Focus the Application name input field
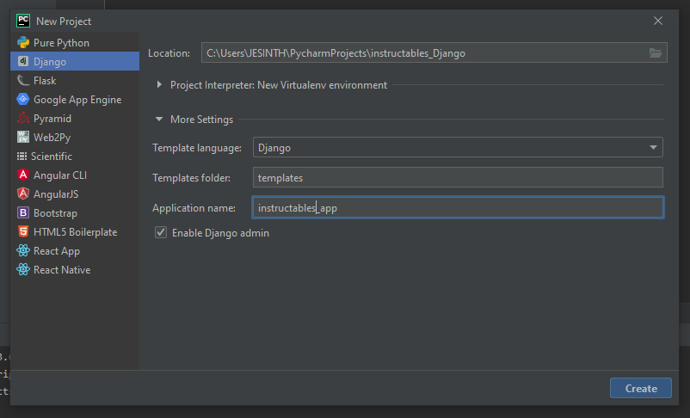Screen dimensions: 690x418 [458, 208]
